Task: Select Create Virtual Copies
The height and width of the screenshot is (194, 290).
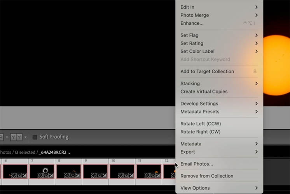Action: tap(219, 92)
